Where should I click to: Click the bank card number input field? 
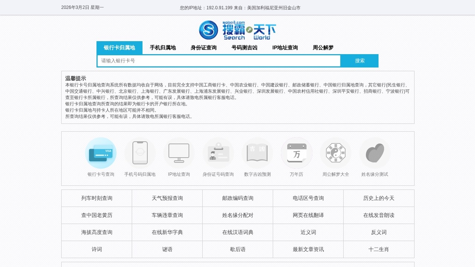point(219,60)
